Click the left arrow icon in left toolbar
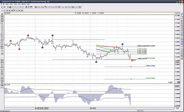The image size is (184, 112). tap(2, 30)
